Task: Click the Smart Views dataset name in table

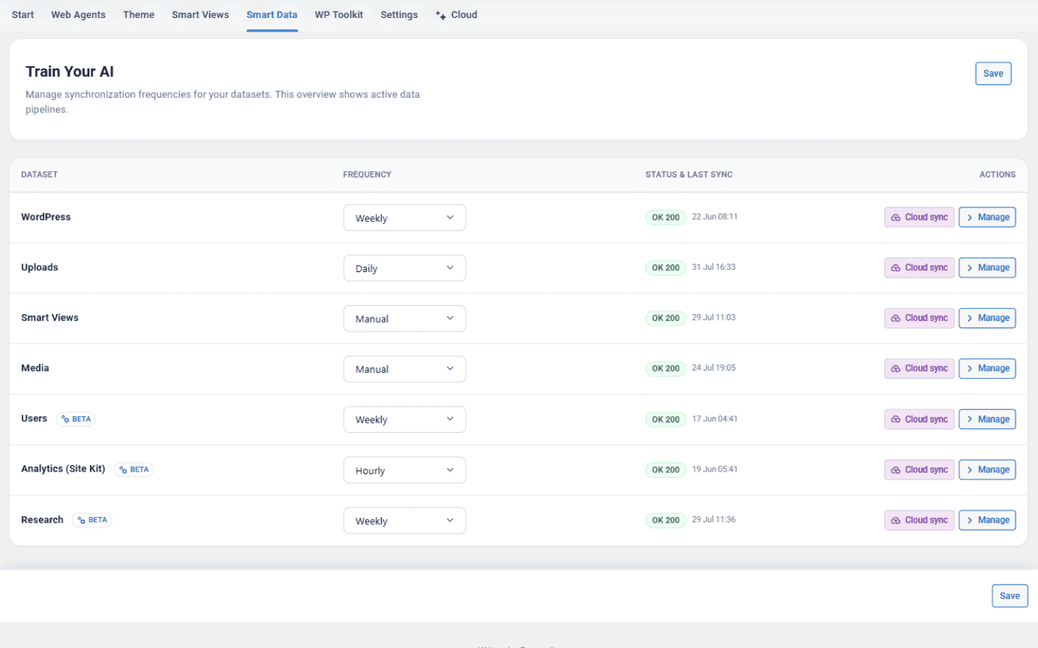Action: click(x=50, y=318)
